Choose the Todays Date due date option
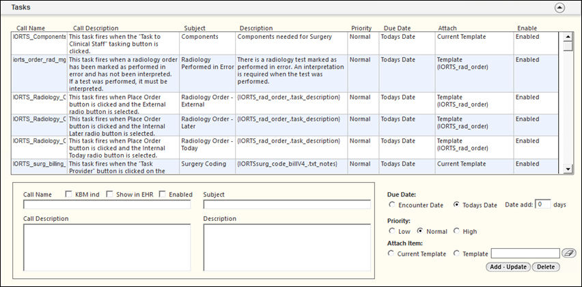The width and height of the screenshot is (582, 287). click(x=456, y=205)
